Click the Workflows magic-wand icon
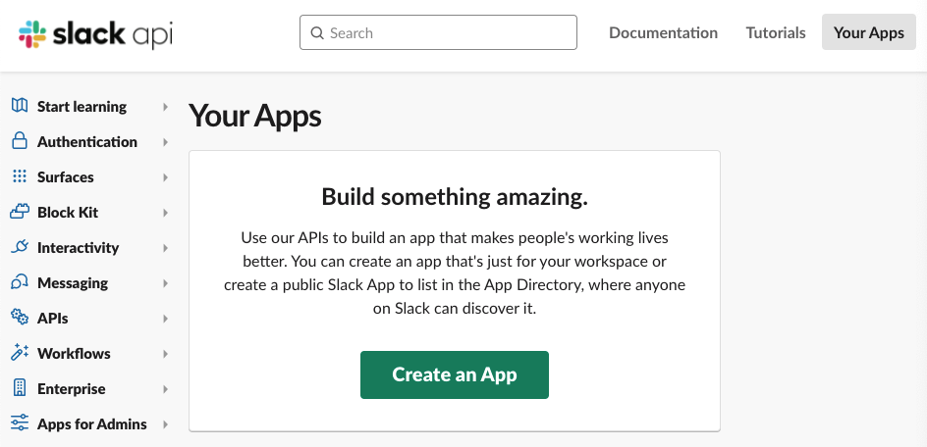This screenshot has width=927, height=447. coord(20,353)
